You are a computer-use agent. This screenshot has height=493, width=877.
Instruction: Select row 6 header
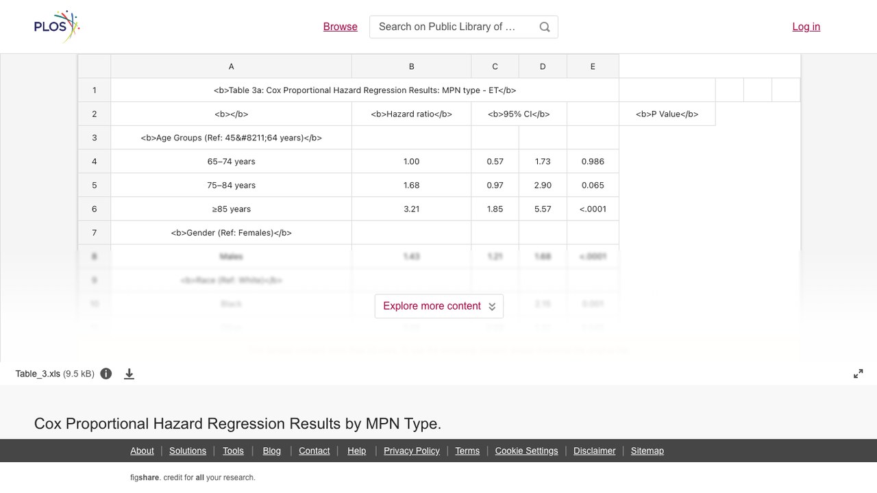tap(95, 209)
